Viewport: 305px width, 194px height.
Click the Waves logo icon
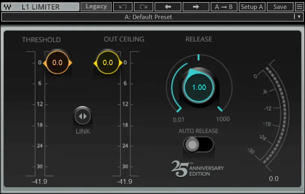point(8,7)
